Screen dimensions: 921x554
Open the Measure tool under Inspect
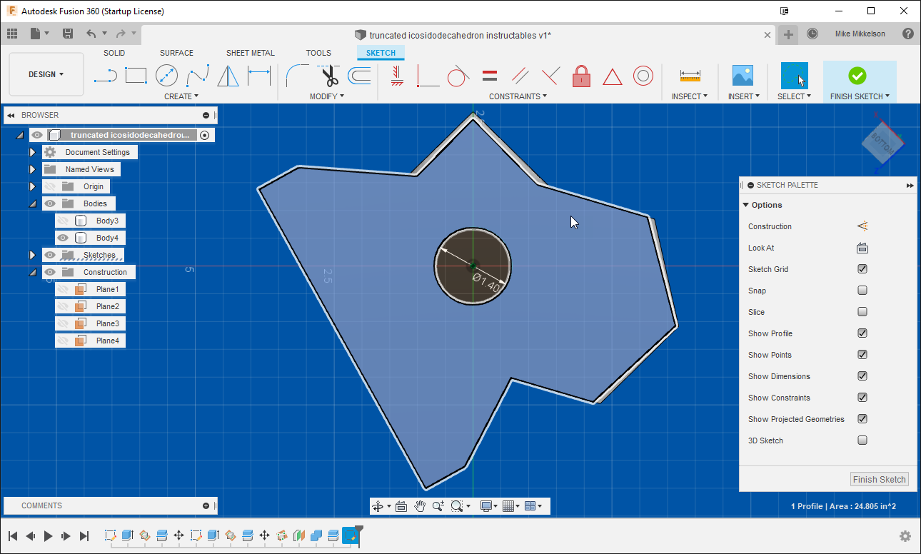(x=689, y=76)
